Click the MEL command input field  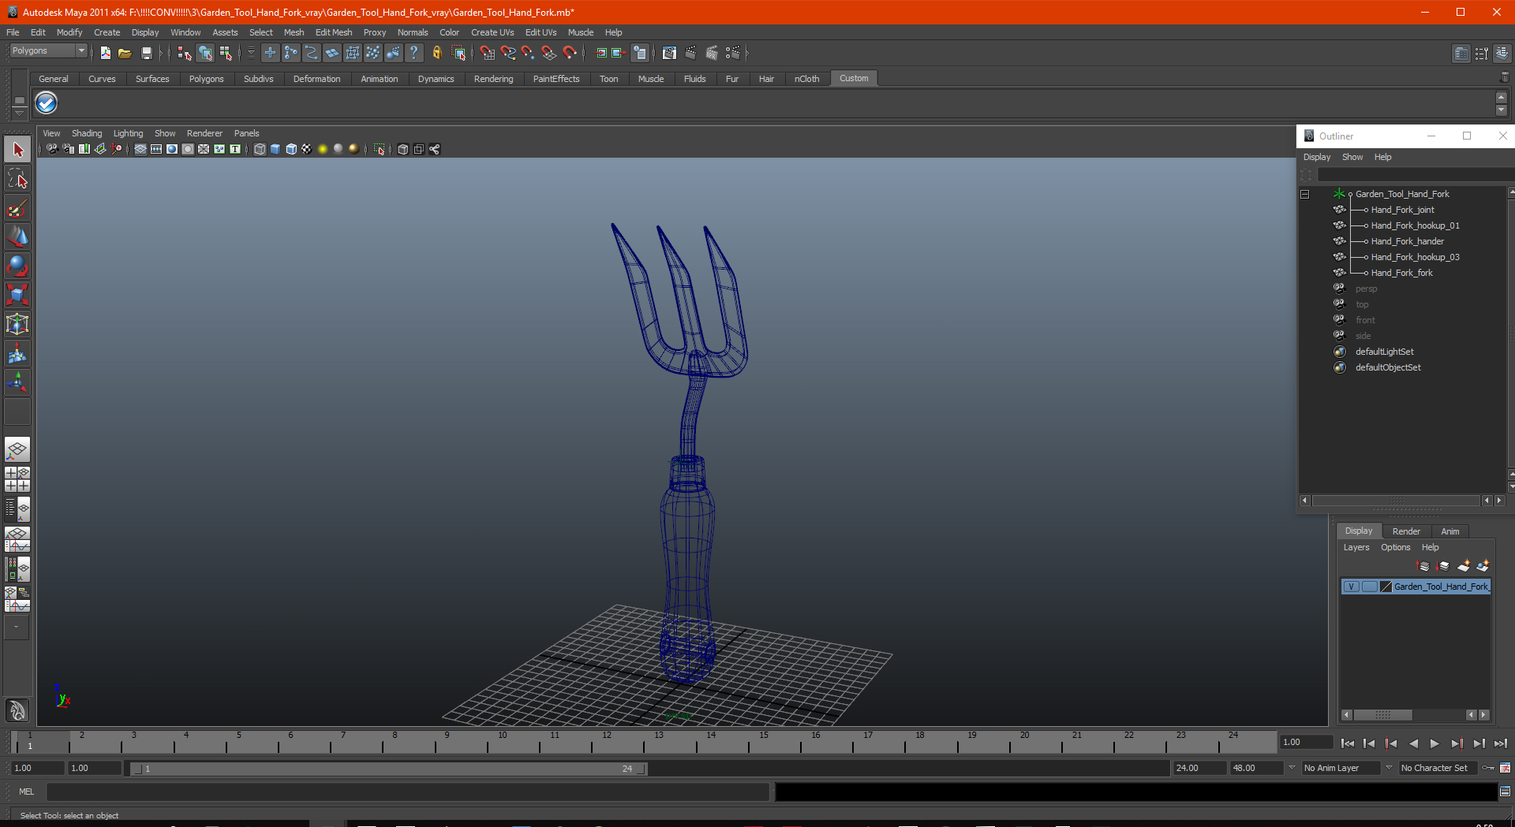407,792
